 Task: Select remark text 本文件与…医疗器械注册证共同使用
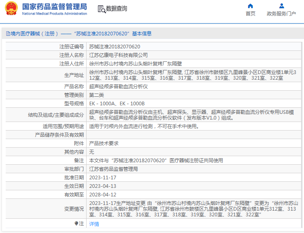(156, 161)
